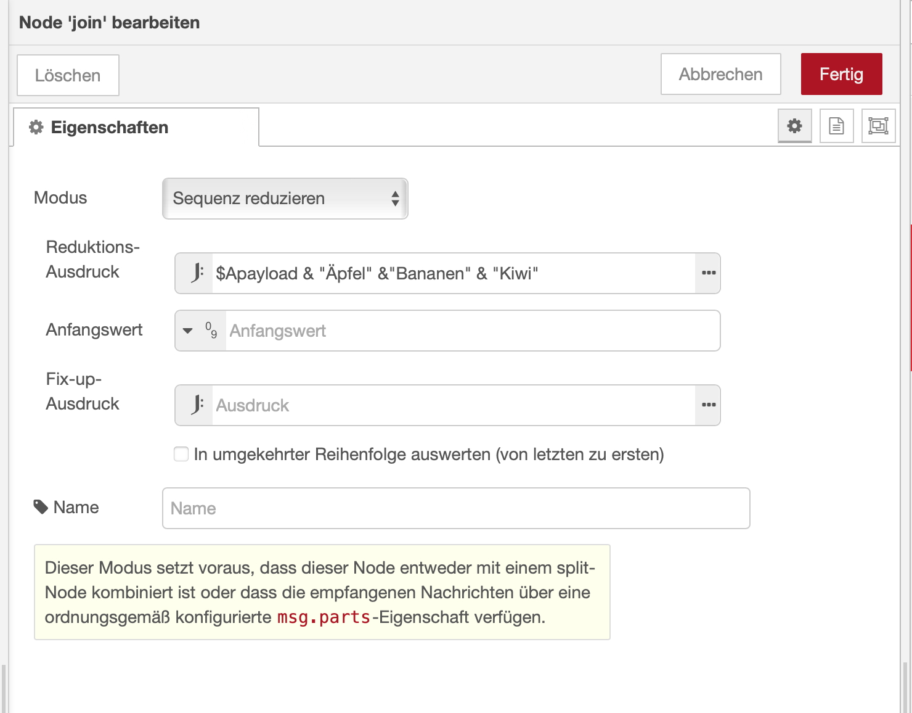The height and width of the screenshot is (713, 912).
Task: Toggle reverse order evaluation checkbox
Action: [x=181, y=454]
